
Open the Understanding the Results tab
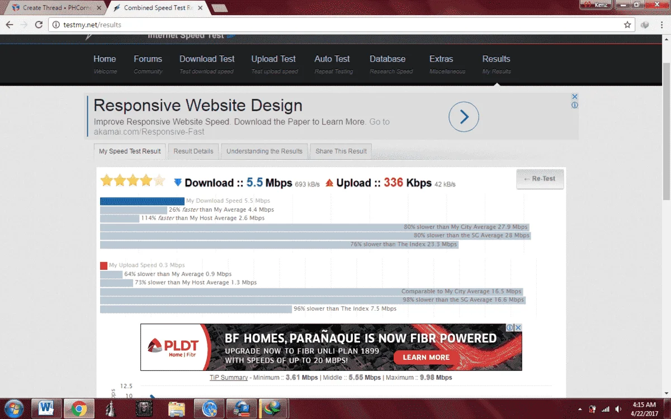click(x=264, y=151)
